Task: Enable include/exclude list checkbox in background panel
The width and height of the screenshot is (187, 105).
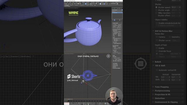Action: (157, 23)
